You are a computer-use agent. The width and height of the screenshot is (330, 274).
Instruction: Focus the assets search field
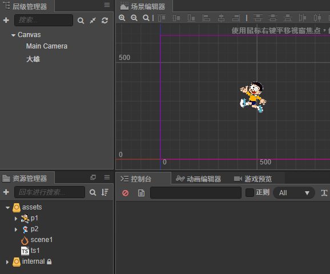click(50, 192)
